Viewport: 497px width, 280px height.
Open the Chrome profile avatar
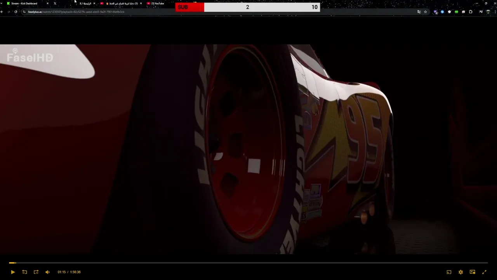pos(488,12)
